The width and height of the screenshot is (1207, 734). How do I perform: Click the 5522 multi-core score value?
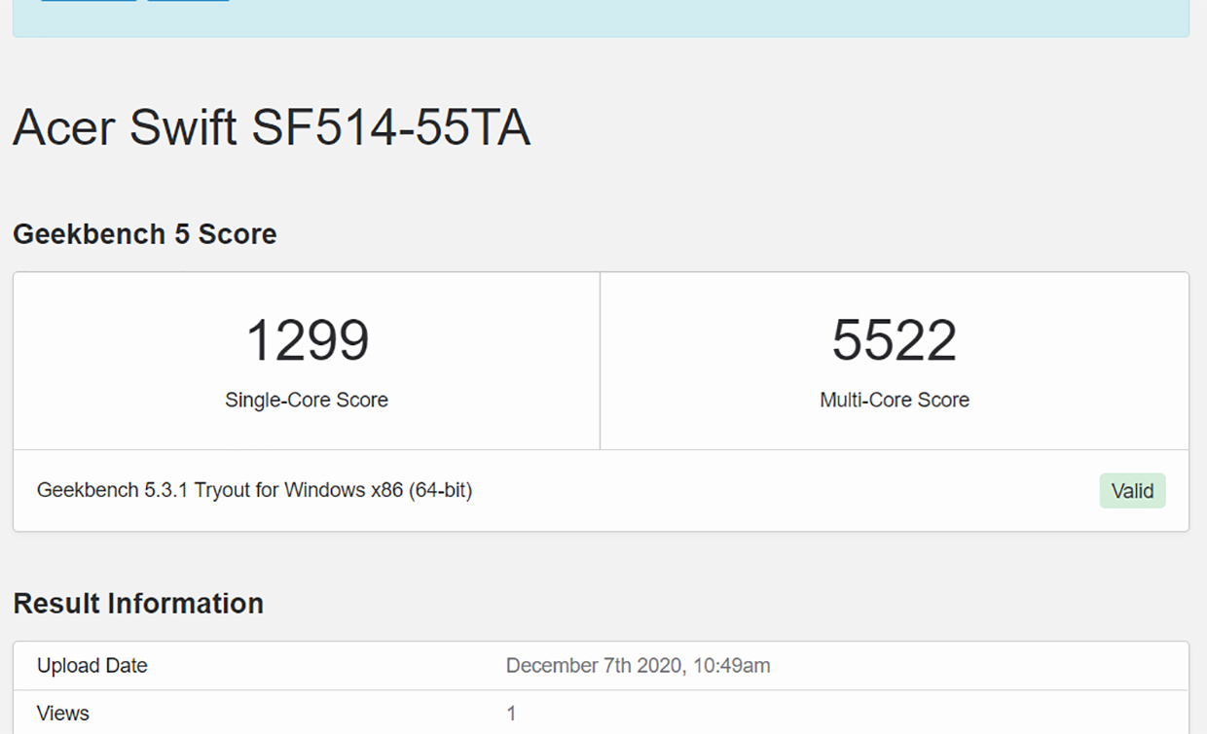click(x=895, y=340)
